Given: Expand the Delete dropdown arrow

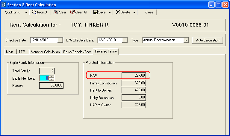Looking at the screenshot, I should point(134,13).
